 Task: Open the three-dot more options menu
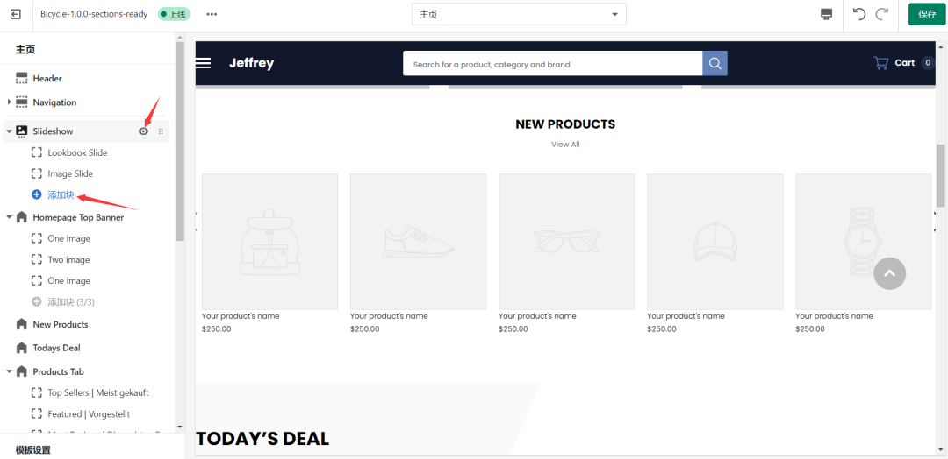tap(212, 14)
